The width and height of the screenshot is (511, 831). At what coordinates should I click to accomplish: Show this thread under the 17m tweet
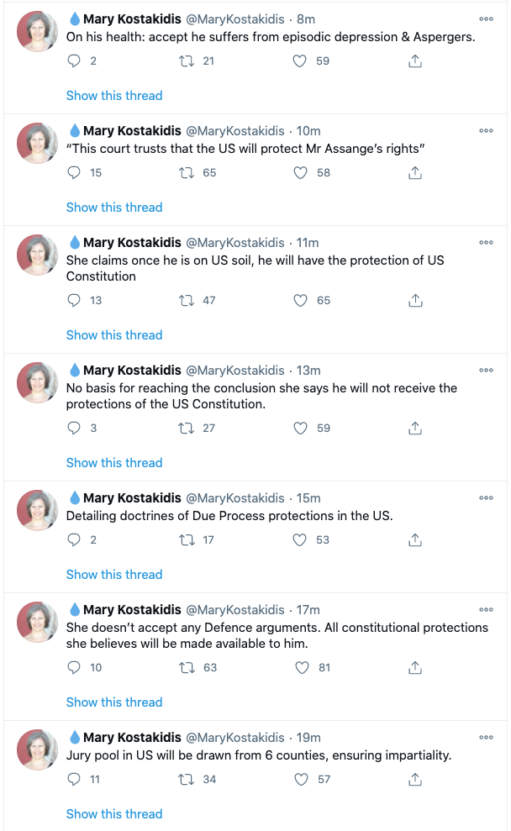(114, 702)
